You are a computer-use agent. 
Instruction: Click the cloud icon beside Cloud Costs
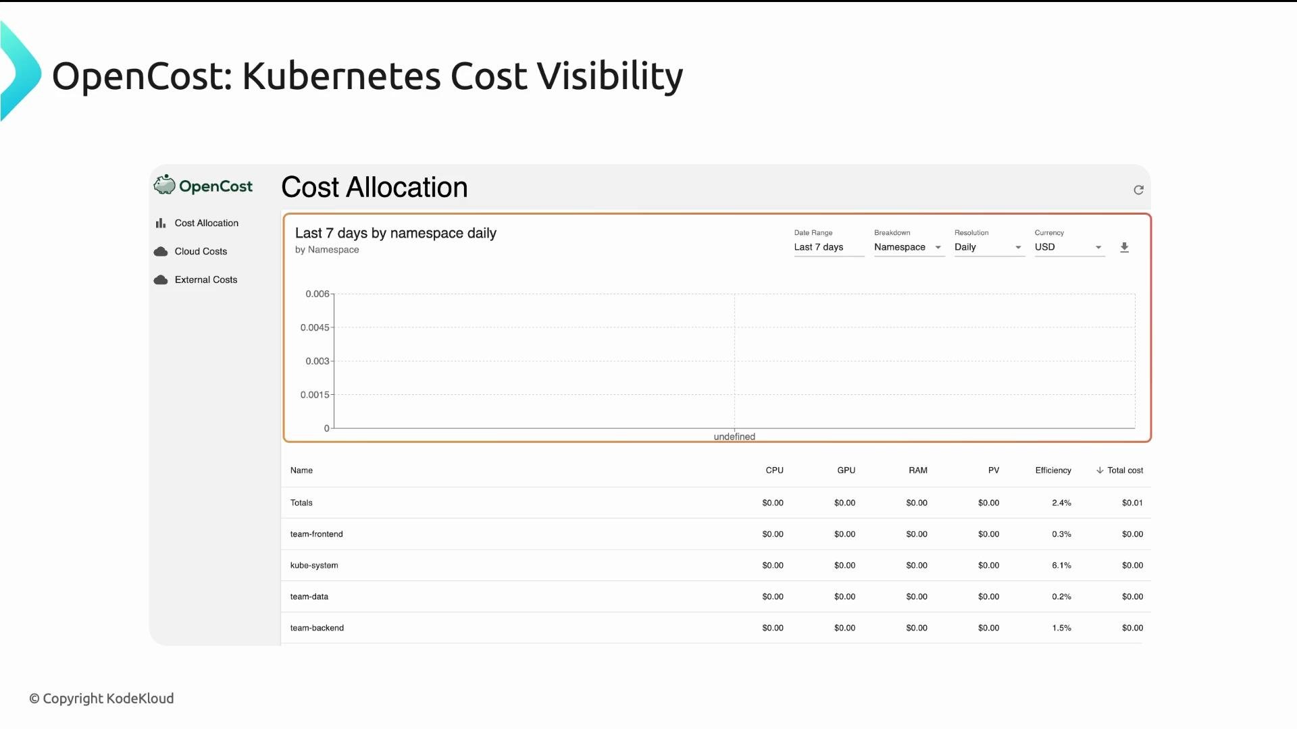coord(161,251)
